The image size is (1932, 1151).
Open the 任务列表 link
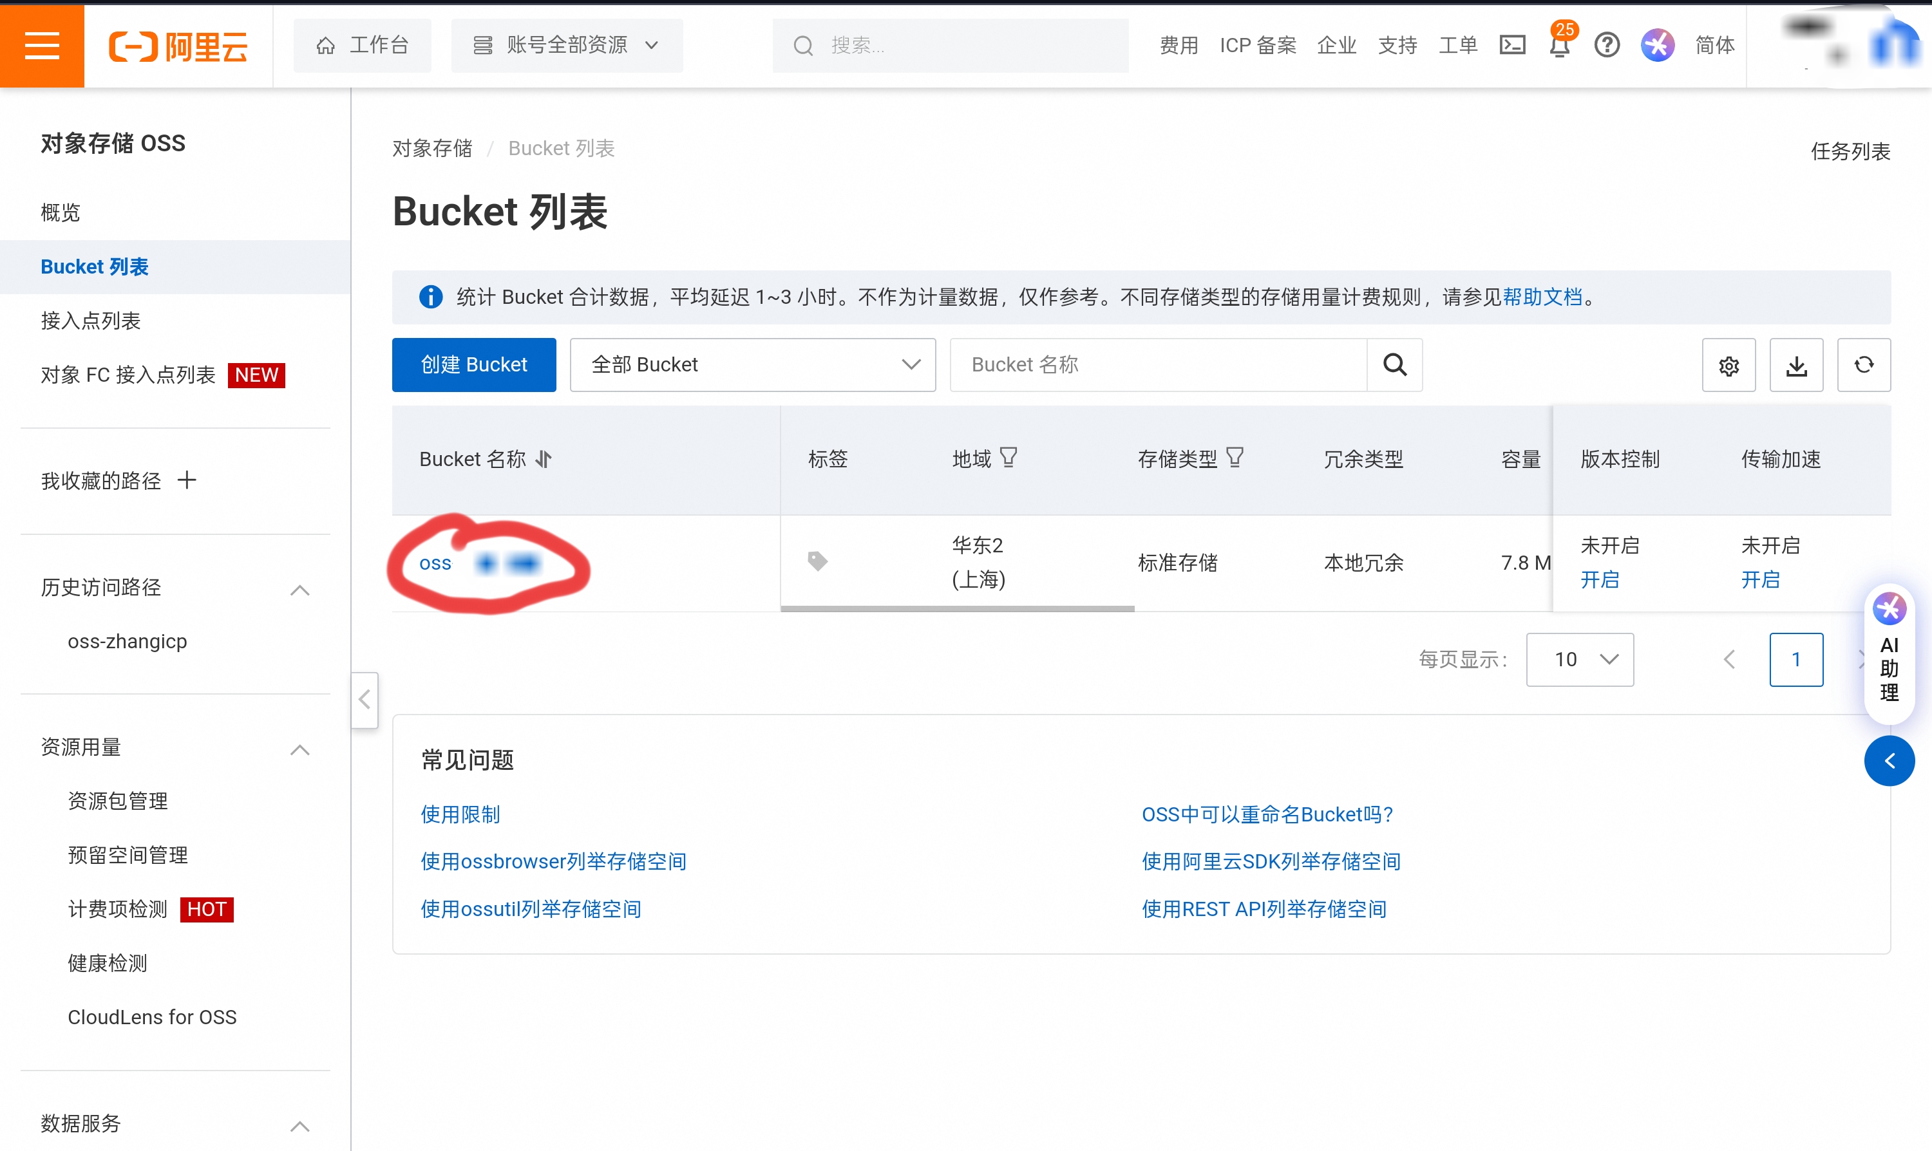1850,151
